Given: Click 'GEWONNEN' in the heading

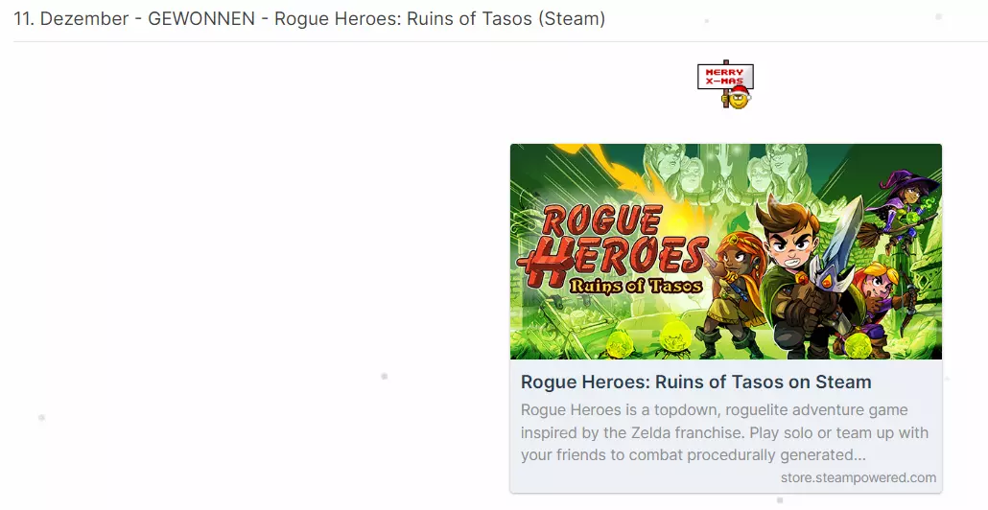Looking at the screenshot, I should (201, 19).
